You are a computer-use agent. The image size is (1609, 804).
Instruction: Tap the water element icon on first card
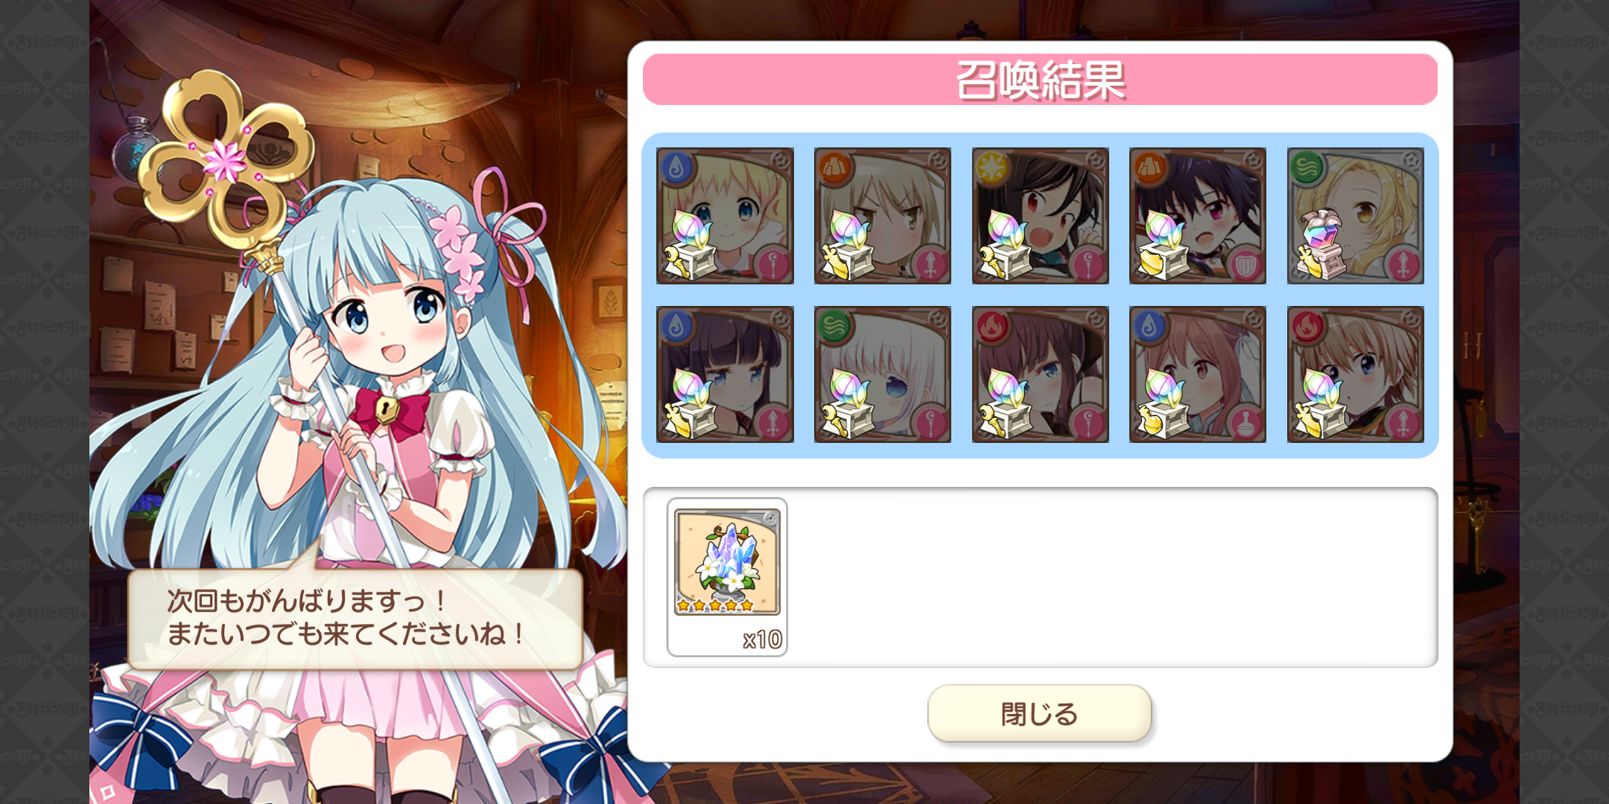click(x=676, y=167)
